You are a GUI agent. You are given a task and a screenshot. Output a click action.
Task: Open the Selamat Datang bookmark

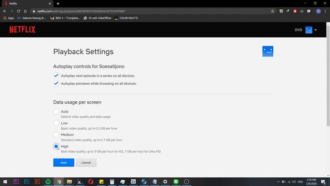tap(31, 18)
